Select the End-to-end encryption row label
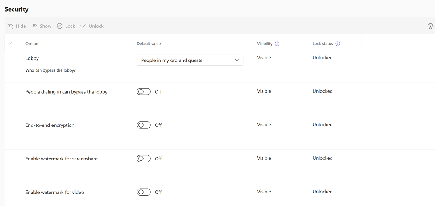The height and width of the screenshot is (206, 435). click(50, 125)
